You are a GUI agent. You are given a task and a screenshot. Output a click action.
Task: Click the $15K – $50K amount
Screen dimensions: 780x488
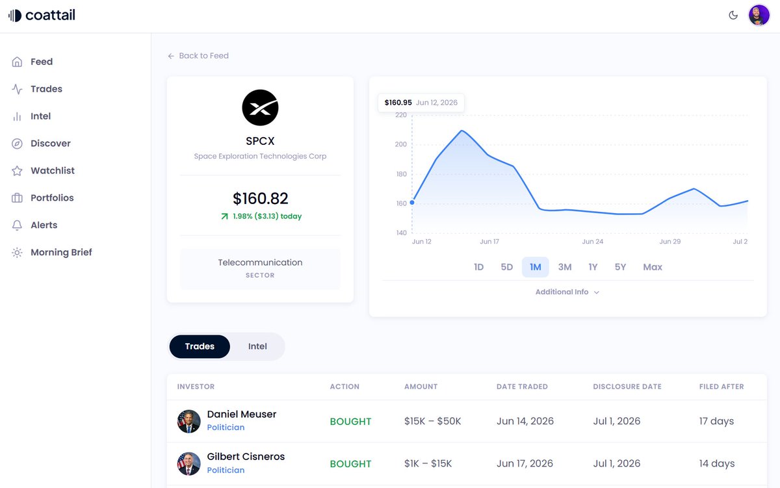432,421
